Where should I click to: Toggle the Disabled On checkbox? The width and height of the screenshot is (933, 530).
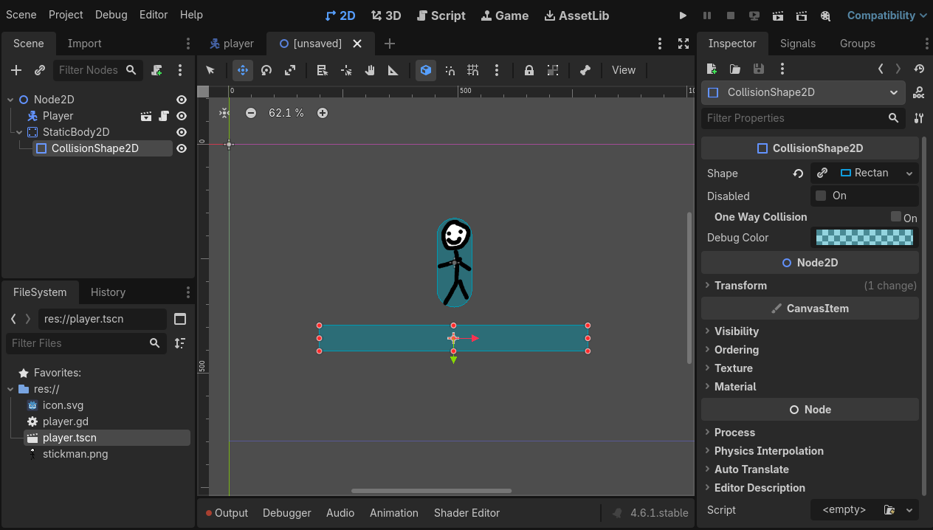click(x=821, y=196)
